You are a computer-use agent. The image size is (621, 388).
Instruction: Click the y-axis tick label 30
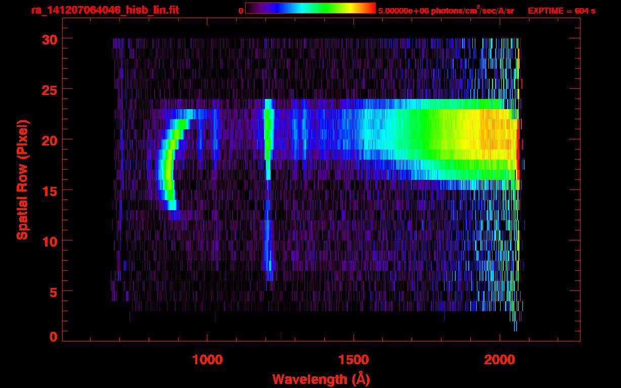(x=50, y=39)
